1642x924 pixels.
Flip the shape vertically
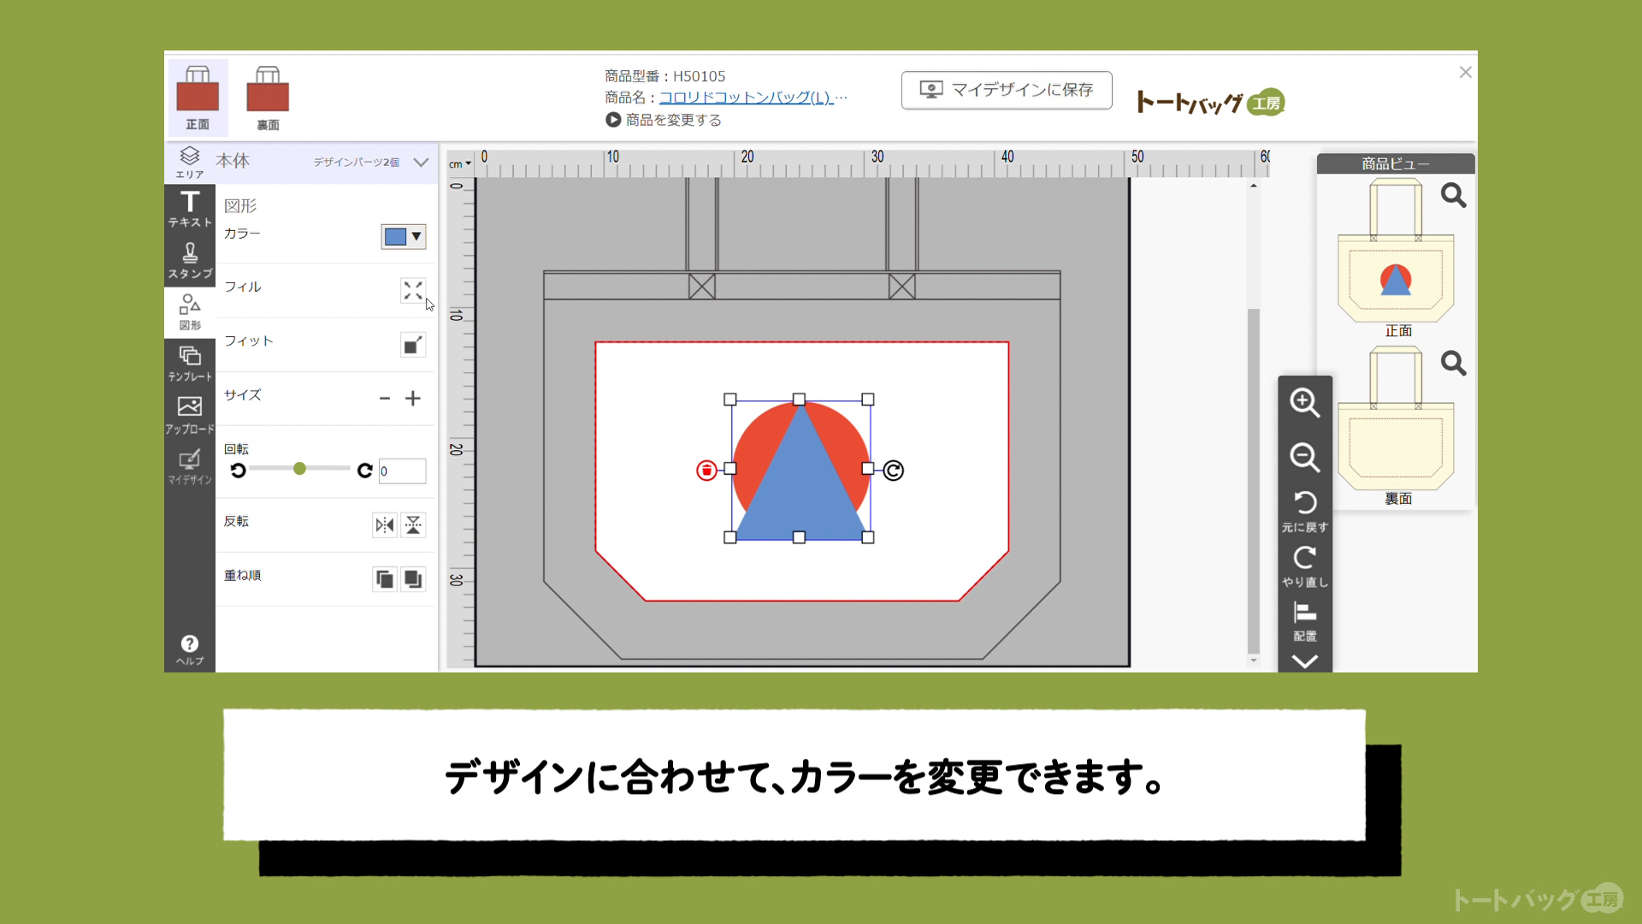coord(413,525)
